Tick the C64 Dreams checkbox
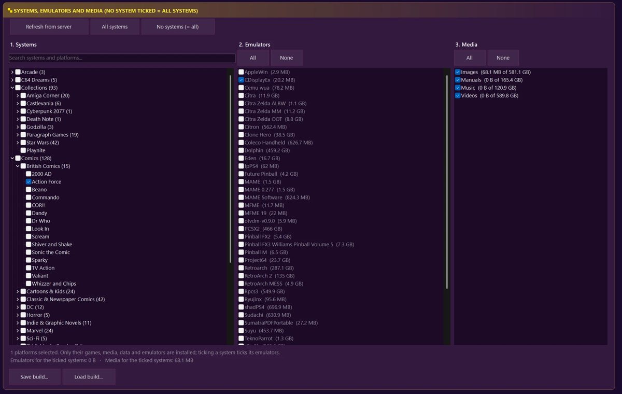This screenshot has width=622, height=394. pos(18,80)
